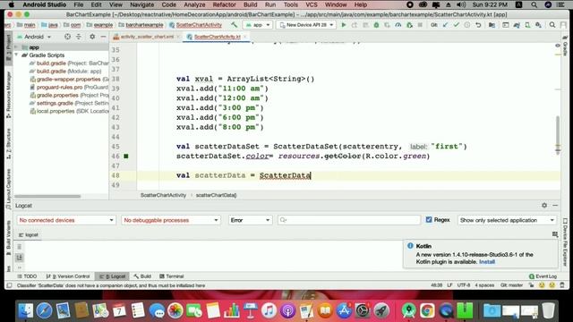Click the Install link in Kotlin notification

(487, 262)
